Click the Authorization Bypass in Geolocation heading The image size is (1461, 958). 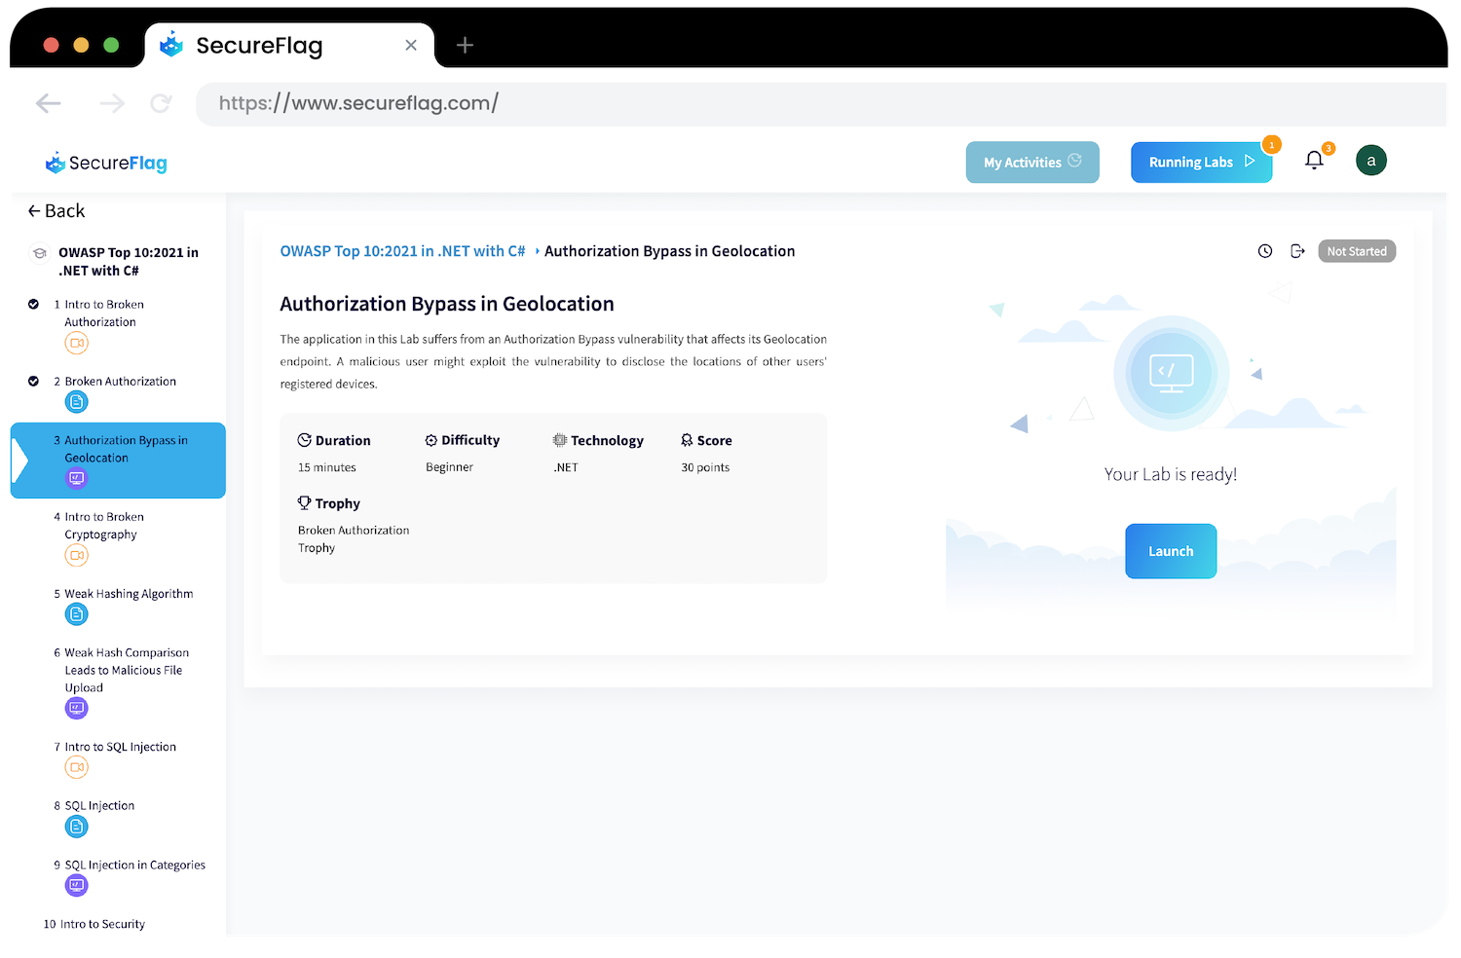(447, 304)
